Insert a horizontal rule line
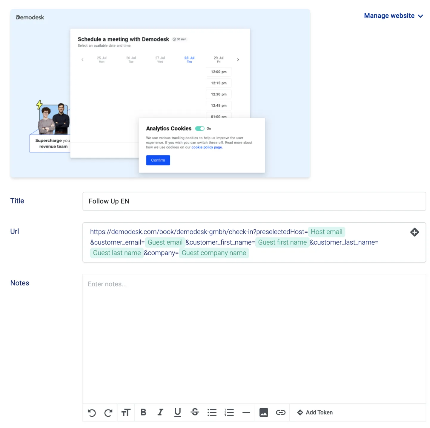Image resolution: width=430 pixels, height=428 pixels. [x=246, y=412]
